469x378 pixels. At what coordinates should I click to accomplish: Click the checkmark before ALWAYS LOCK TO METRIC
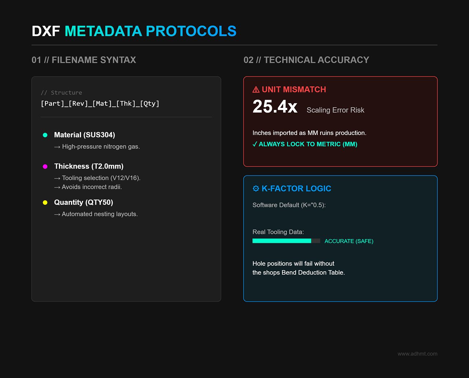255,144
